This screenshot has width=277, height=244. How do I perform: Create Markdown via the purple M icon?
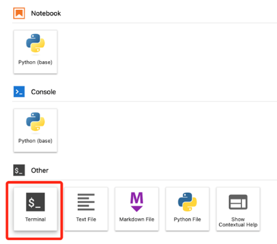pos(137,202)
